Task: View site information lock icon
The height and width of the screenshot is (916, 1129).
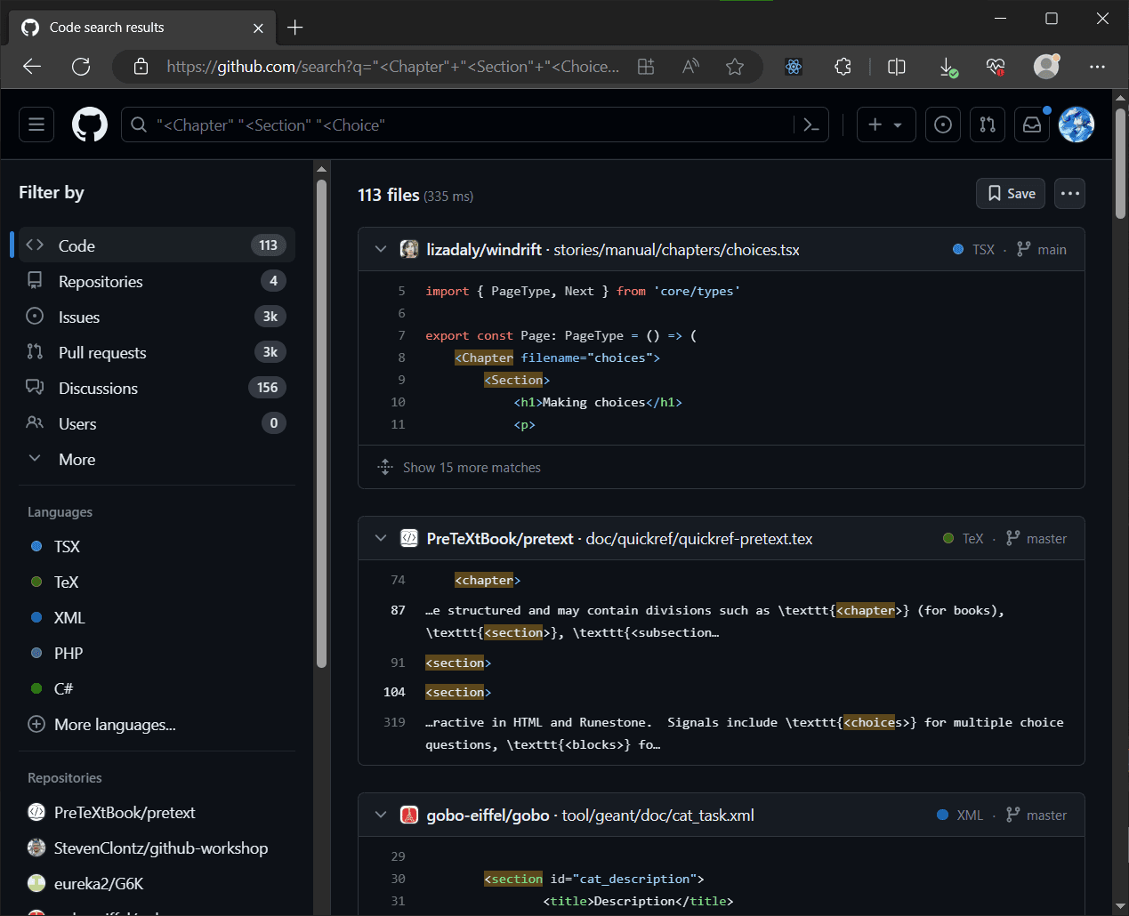Action: coord(141,67)
